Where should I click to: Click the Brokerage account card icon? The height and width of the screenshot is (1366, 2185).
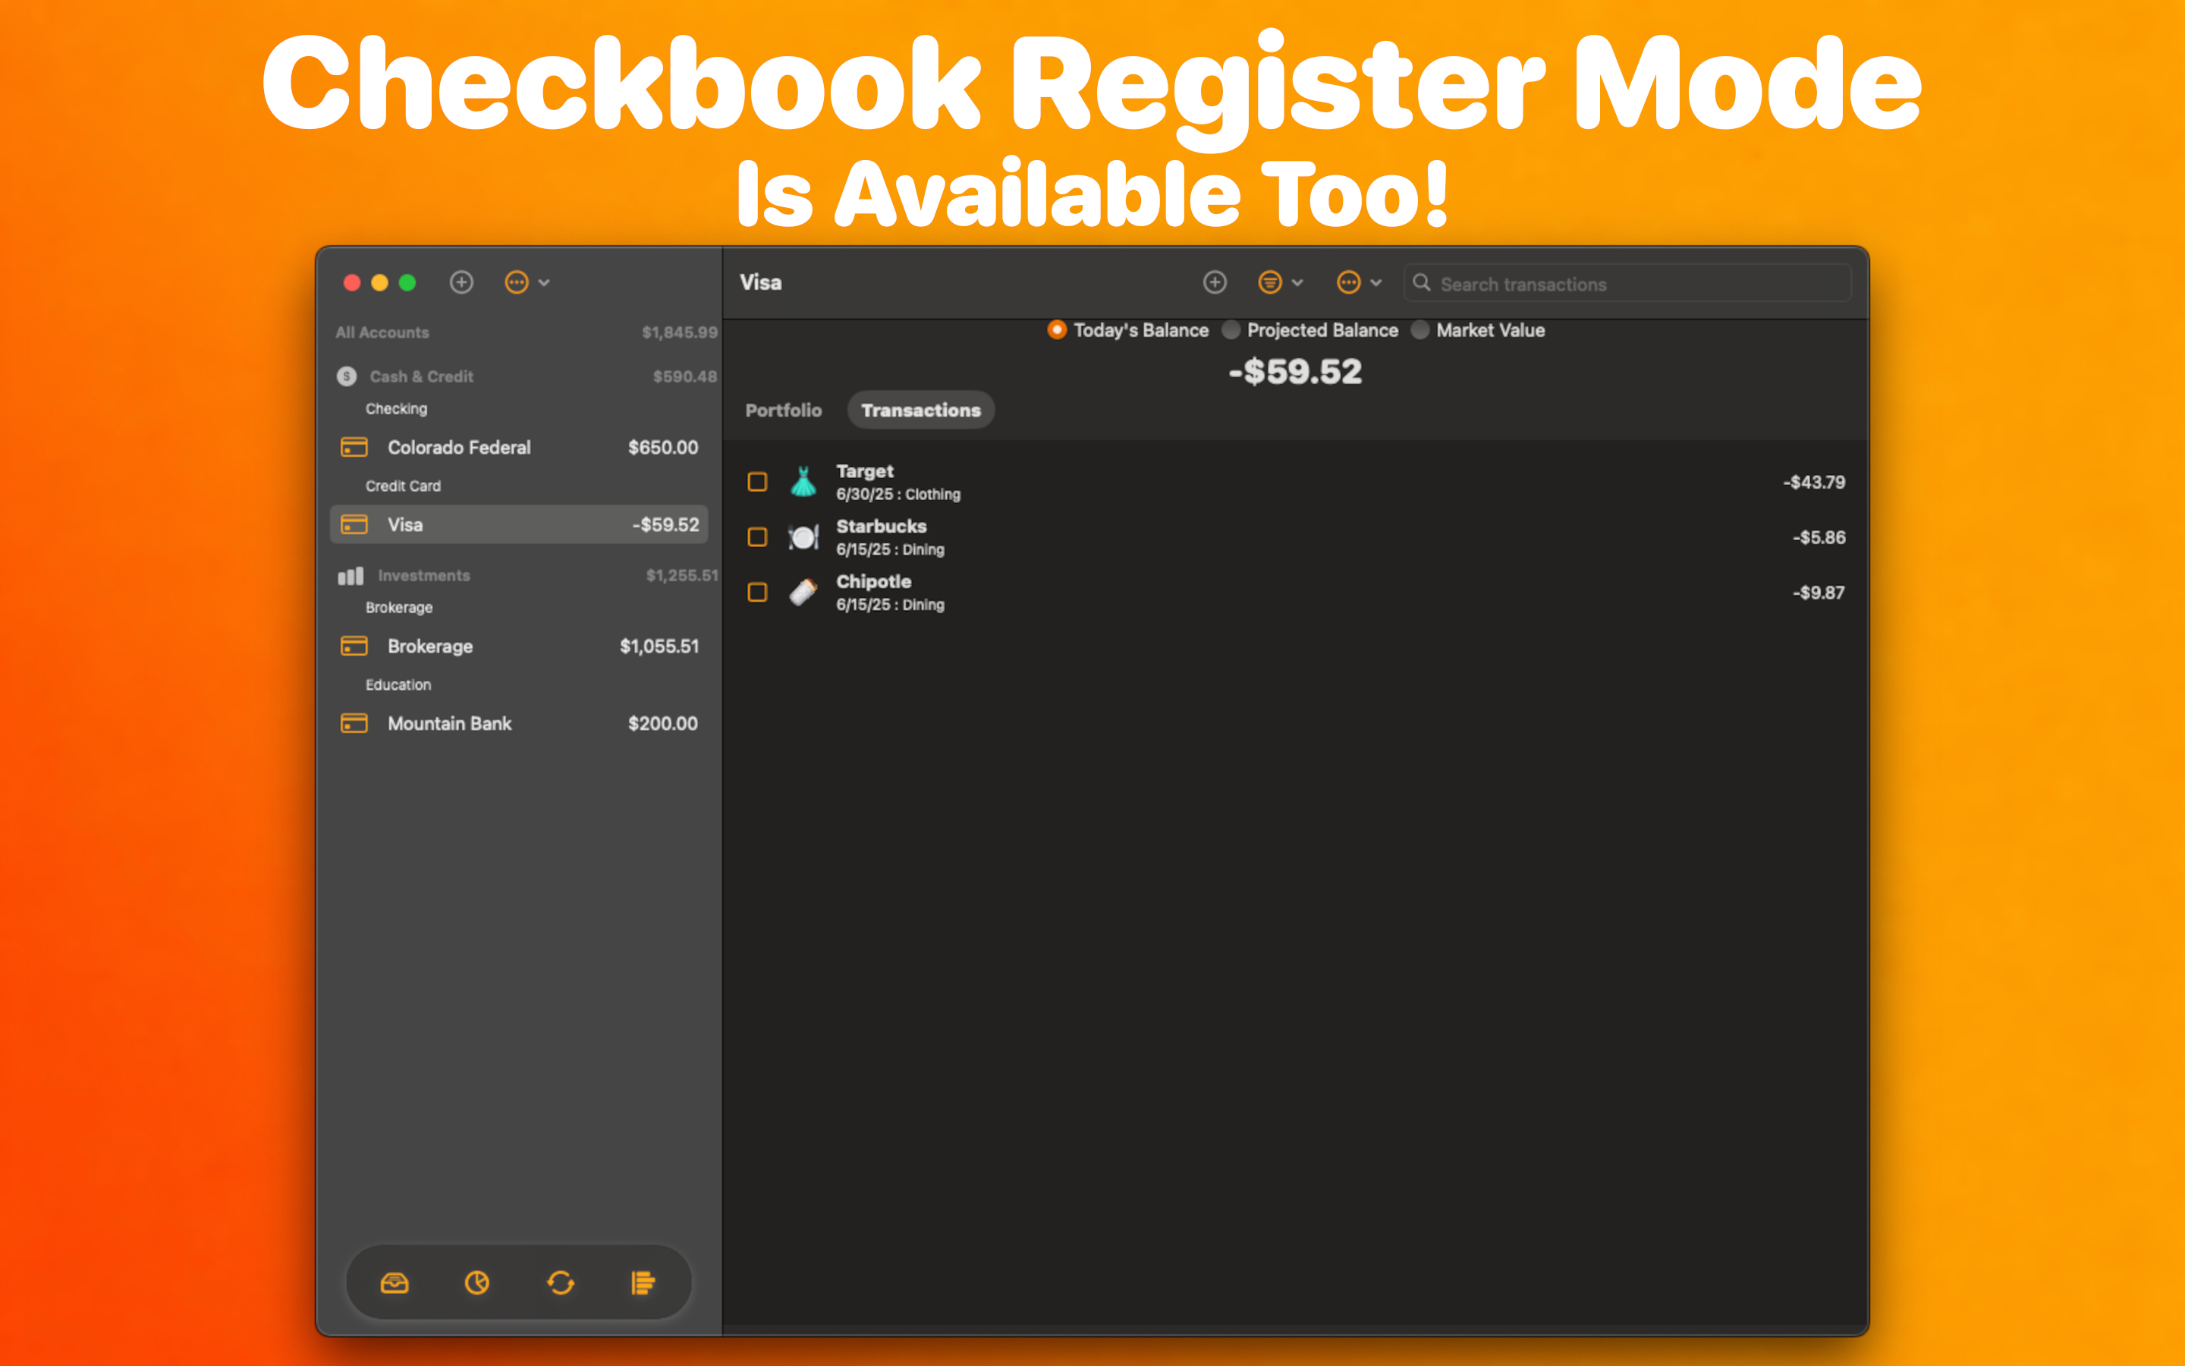[354, 647]
